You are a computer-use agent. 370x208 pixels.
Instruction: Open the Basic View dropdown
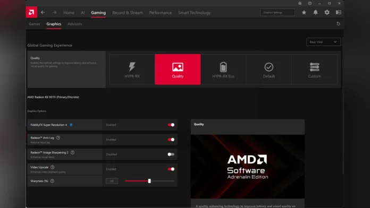[x=324, y=42]
